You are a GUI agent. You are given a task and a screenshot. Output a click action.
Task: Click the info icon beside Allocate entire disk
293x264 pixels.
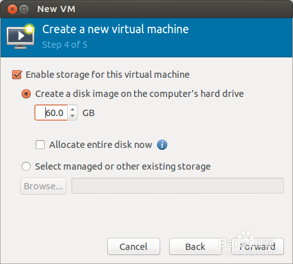tap(162, 145)
